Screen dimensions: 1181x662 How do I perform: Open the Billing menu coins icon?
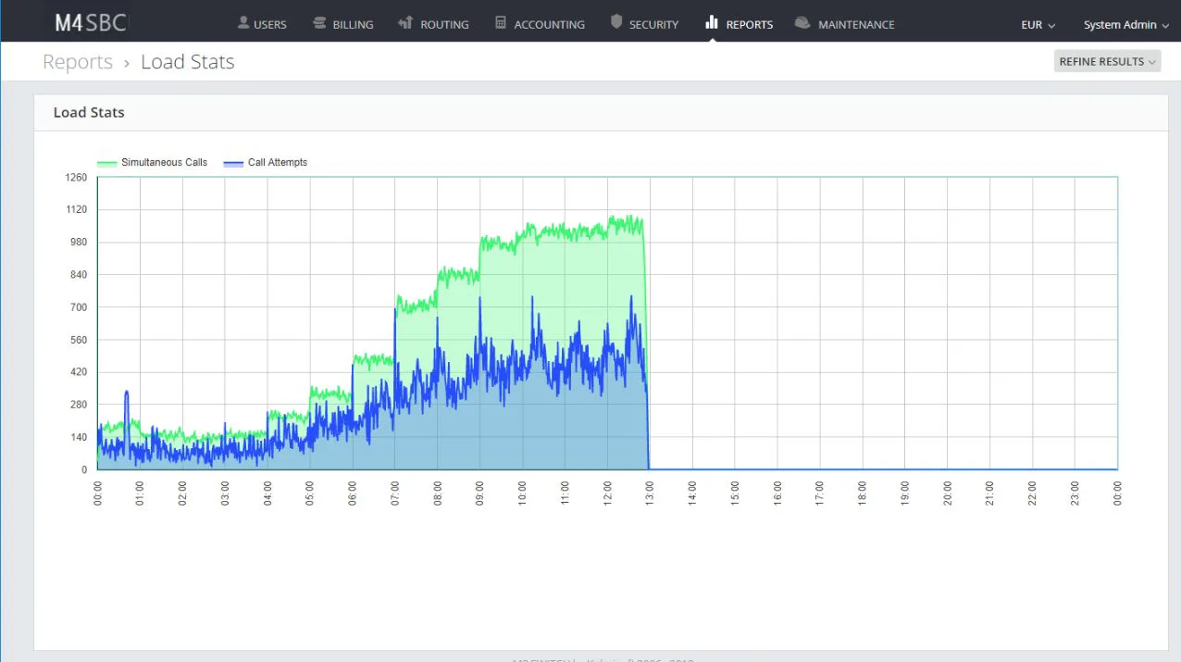coord(319,22)
